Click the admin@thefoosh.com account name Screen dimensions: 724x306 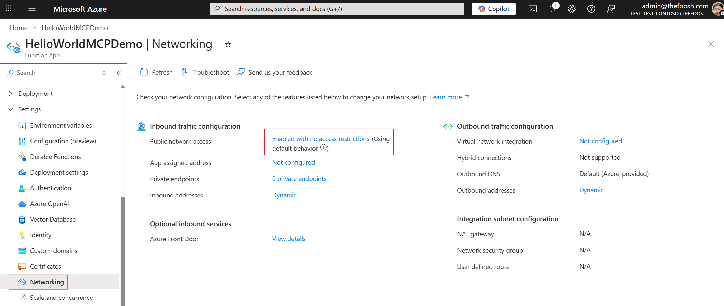[x=675, y=6]
